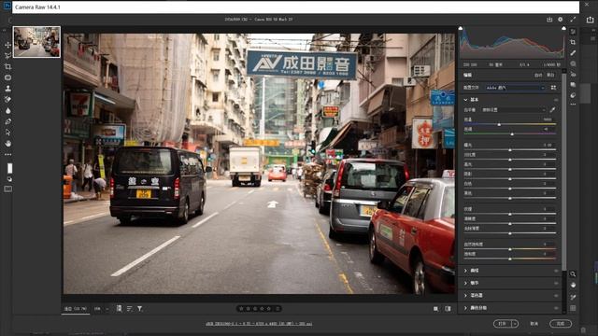This screenshot has height=336, width=598.
Task: Select the Red Eye removal tool
Action: pyautogui.click(x=573, y=75)
